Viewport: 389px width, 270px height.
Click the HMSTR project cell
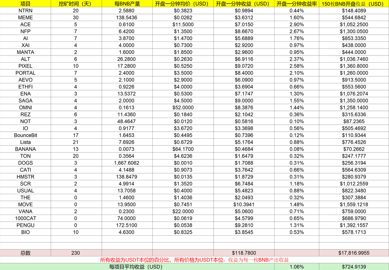25,177
